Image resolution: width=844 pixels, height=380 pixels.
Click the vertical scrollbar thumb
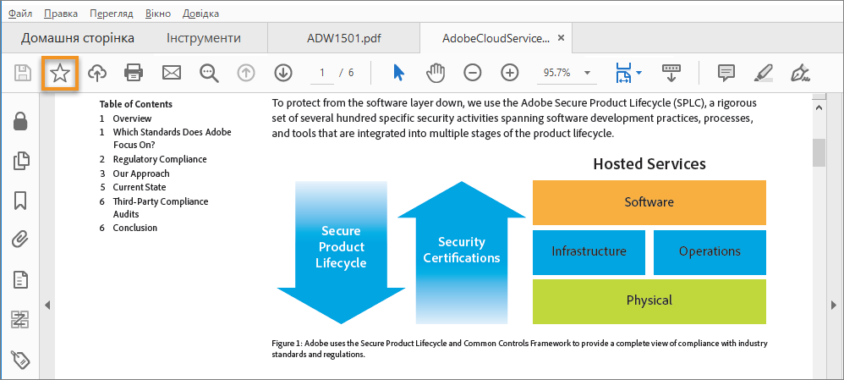[x=819, y=152]
